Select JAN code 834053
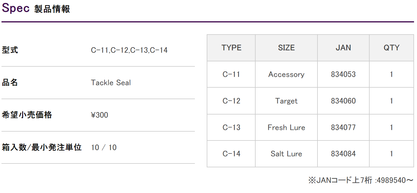The image size is (417, 193). click(x=343, y=74)
